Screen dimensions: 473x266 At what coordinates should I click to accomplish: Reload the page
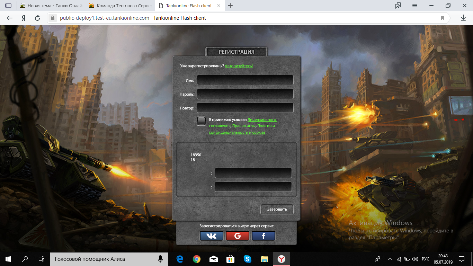pos(37,18)
